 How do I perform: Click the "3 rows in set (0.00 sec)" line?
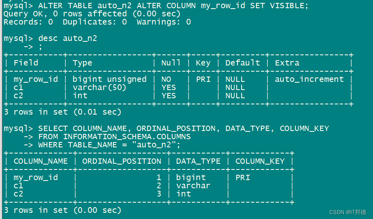click(62, 210)
